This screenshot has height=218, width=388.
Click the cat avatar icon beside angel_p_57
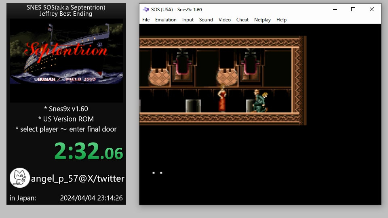19,178
